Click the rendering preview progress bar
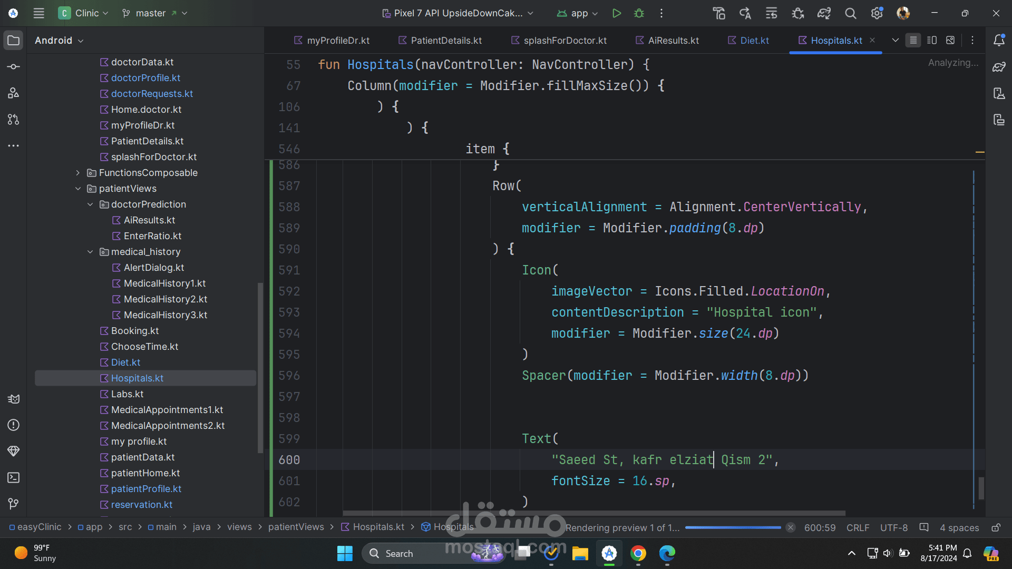The width and height of the screenshot is (1012, 569). click(x=733, y=527)
